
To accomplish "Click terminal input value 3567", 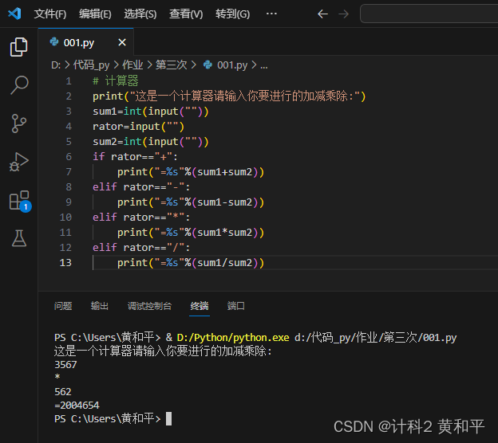I will [65, 365].
